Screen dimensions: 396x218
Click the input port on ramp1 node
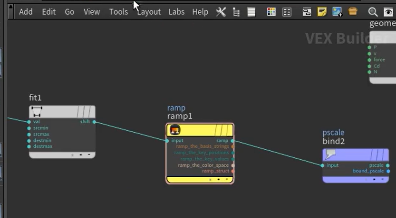pos(167,141)
